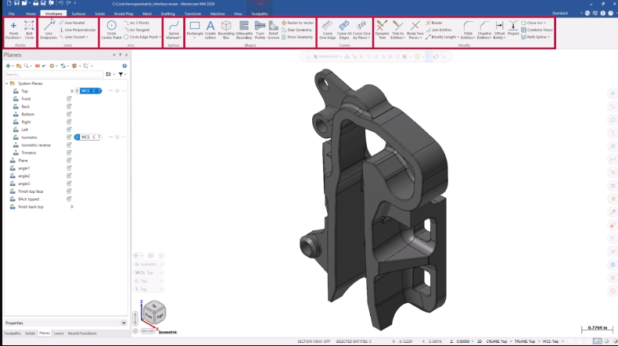Switch to the Surfaces ribbon tab
This screenshot has height=346, width=618.
78,14
